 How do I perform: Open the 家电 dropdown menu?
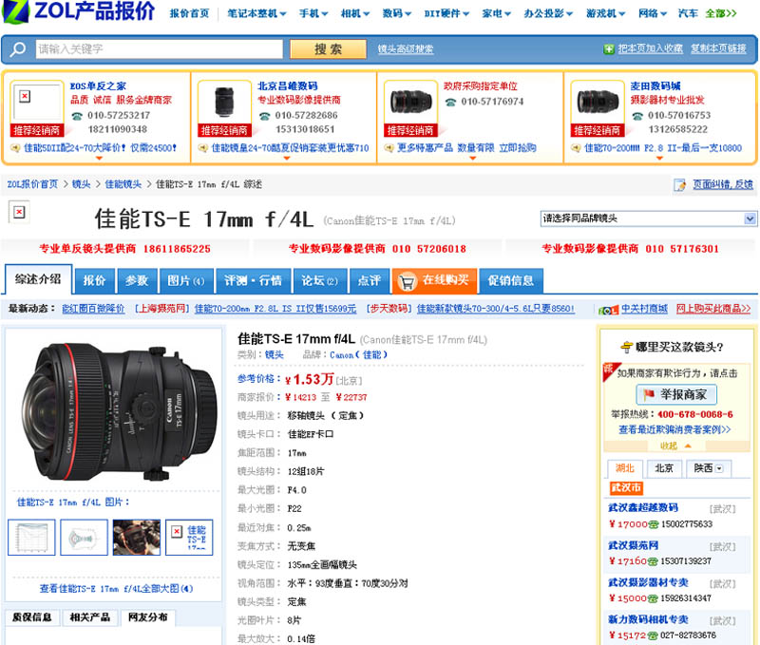tap(496, 13)
